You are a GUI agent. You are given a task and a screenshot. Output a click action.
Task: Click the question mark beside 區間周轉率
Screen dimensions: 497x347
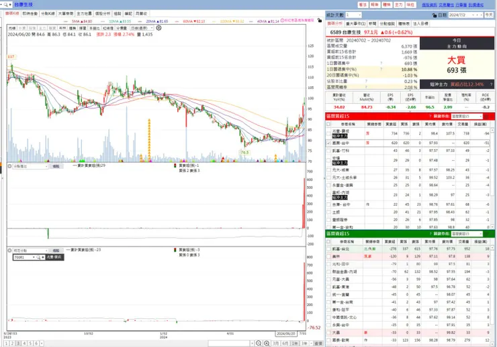(366, 87)
